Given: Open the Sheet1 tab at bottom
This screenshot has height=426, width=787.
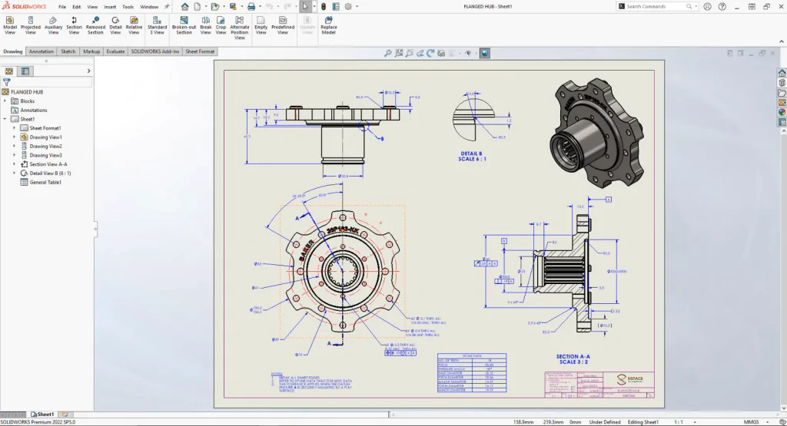Looking at the screenshot, I should pyautogui.click(x=42, y=414).
